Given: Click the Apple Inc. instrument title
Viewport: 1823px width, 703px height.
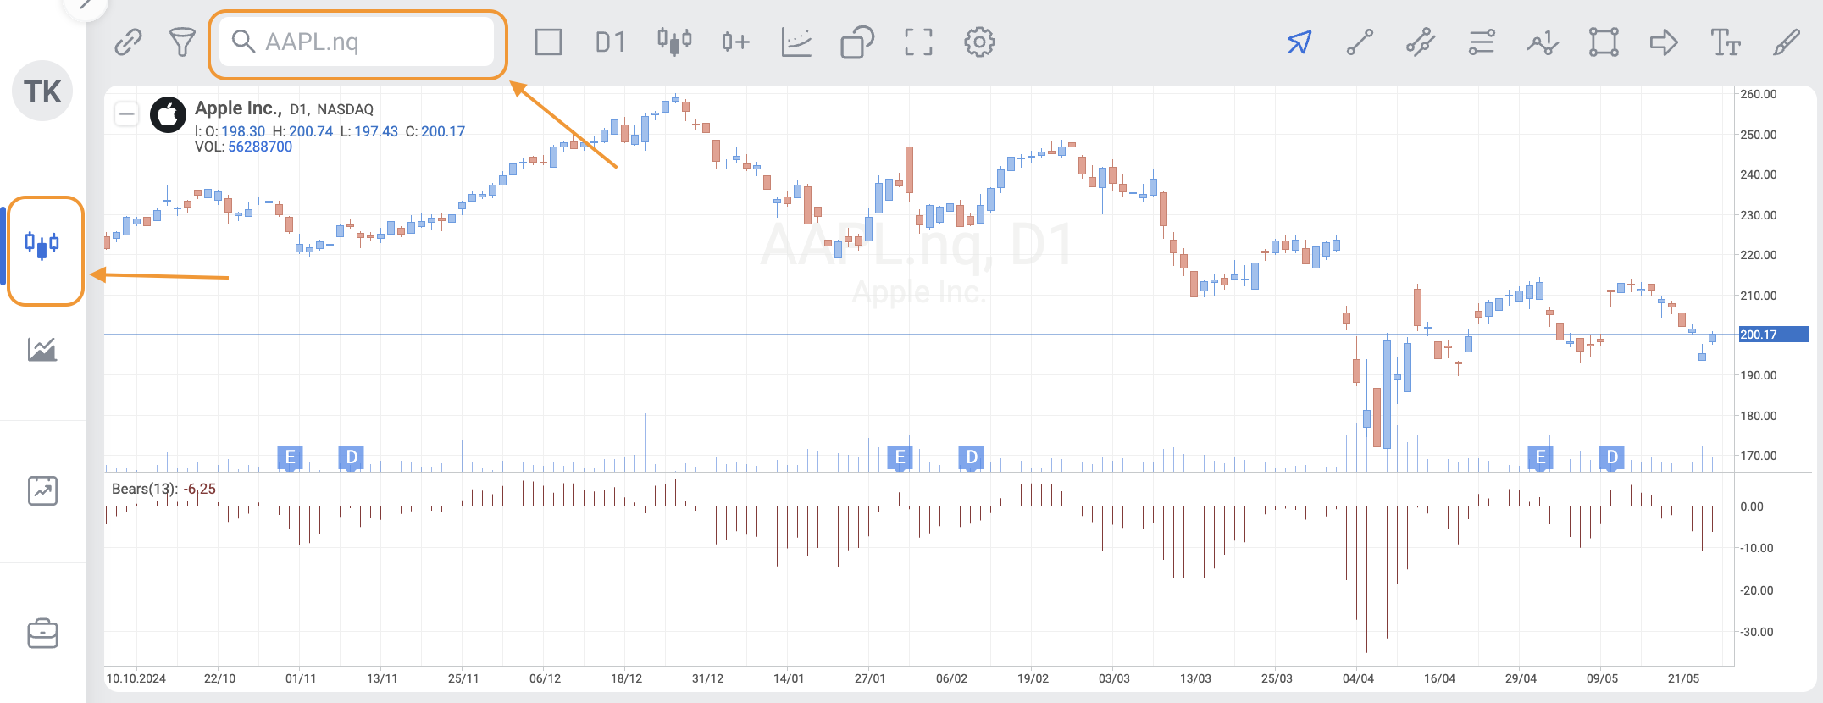Looking at the screenshot, I should point(238,108).
